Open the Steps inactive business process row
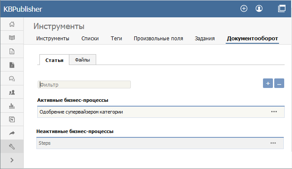 (160, 143)
